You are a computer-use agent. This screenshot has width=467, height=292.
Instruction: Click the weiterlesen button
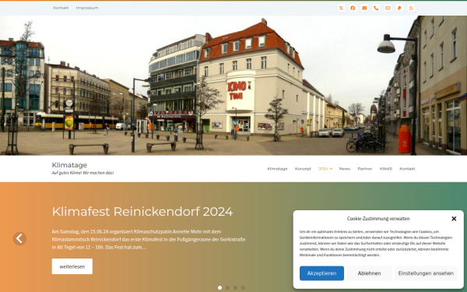pyautogui.click(x=72, y=266)
